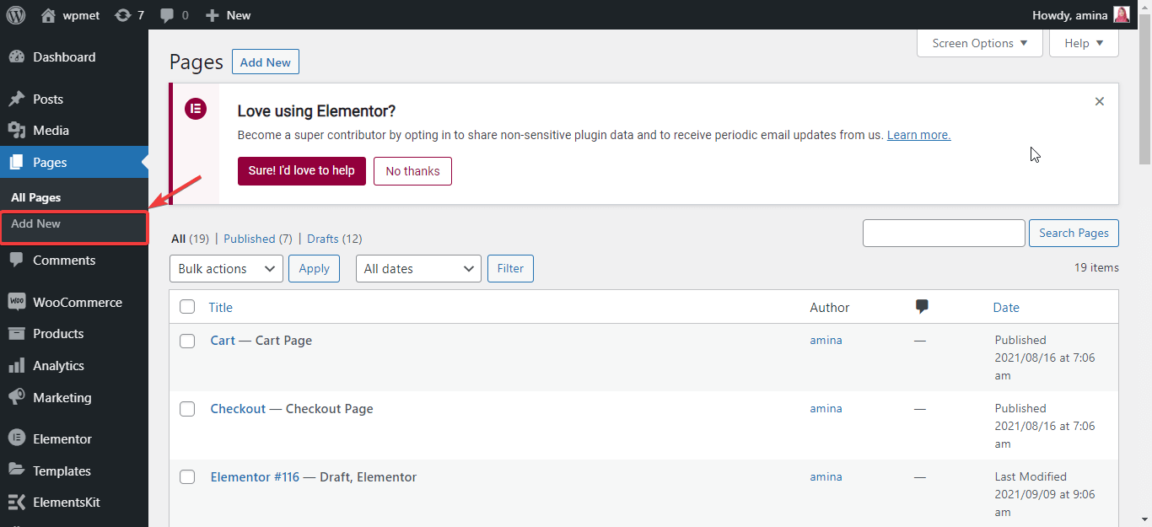Show the All (19) pages view

click(190, 239)
